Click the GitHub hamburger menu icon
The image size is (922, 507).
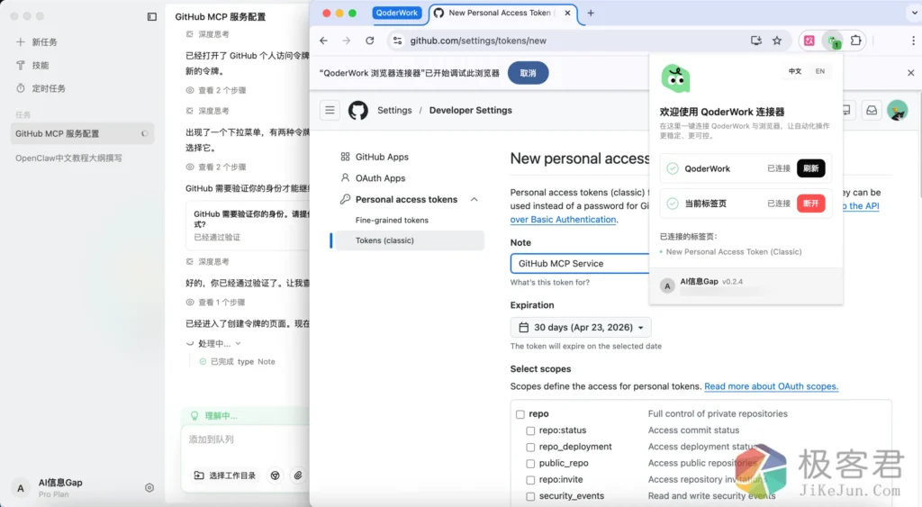(330, 110)
